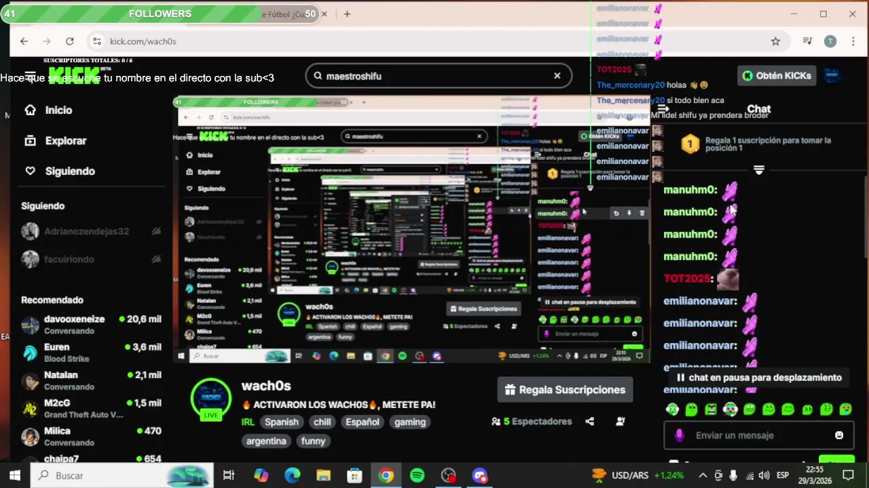The width and height of the screenshot is (869, 488).
Task: Click the wach0s channel name
Action: [x=266, y=386]
